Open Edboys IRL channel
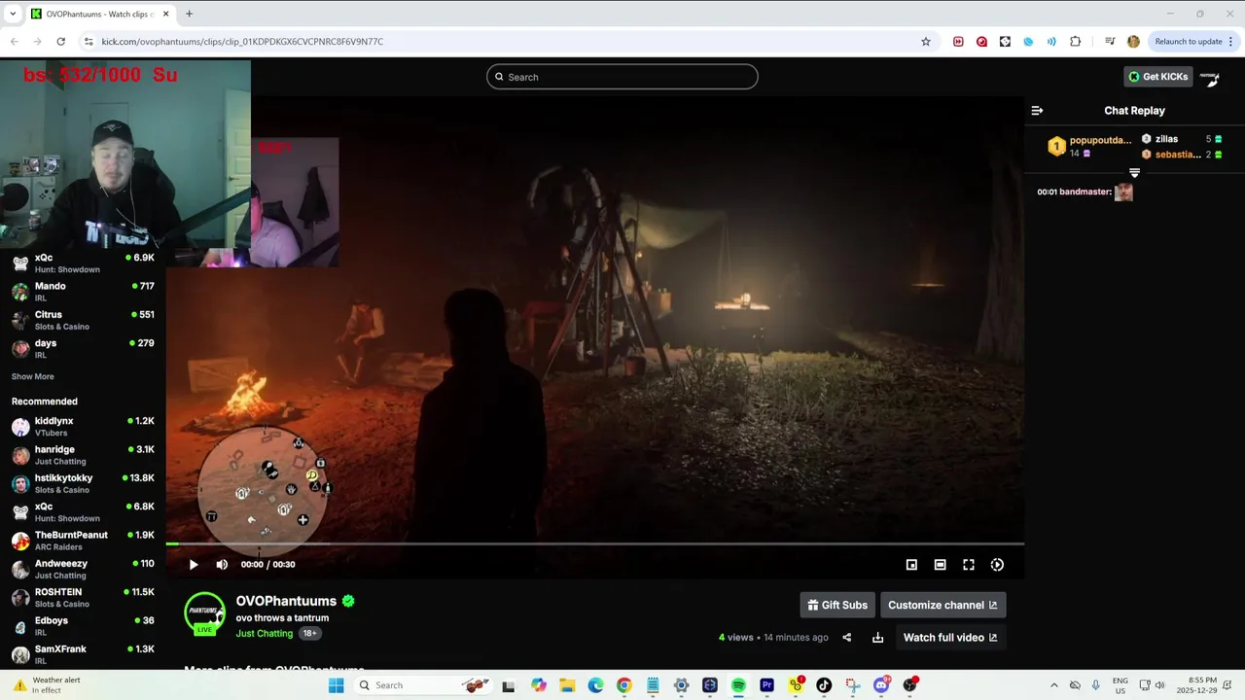1245x700 pixels. (x=83, y=625)
